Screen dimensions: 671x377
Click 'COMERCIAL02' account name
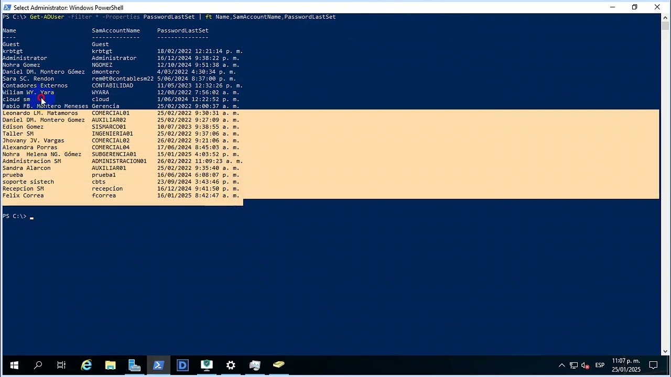pos(111,140)
